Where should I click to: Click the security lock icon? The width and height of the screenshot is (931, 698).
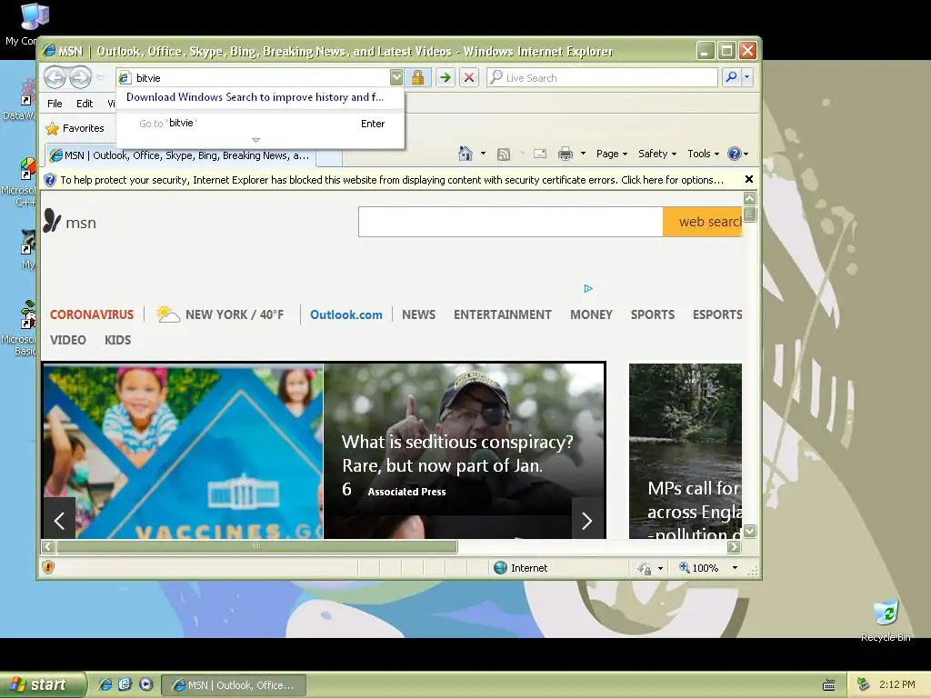click(x=418, y=78)
